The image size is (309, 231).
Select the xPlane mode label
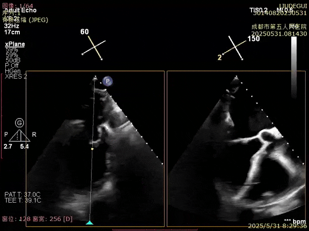click(14, 44)
